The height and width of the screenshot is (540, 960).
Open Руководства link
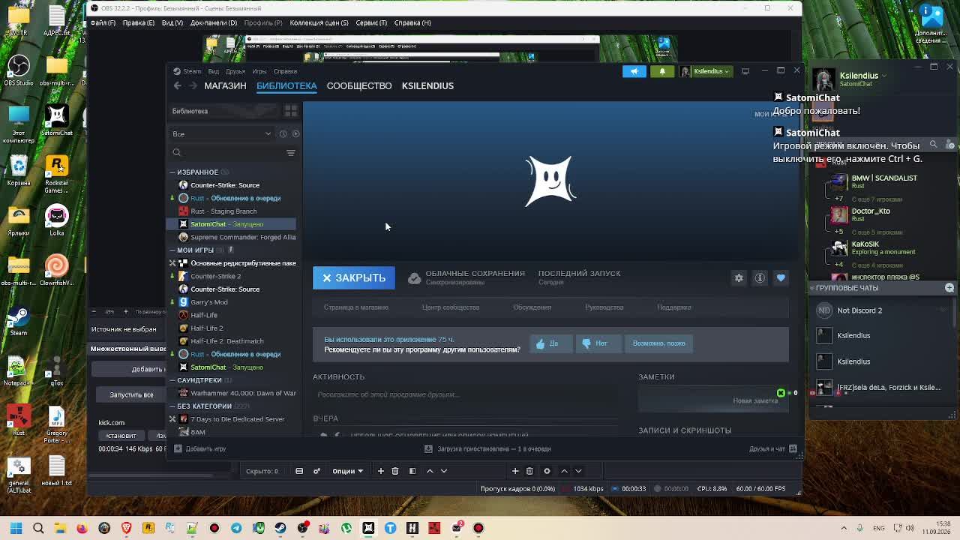(x=604, y=307)
